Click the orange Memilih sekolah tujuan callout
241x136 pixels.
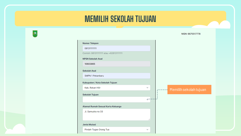coord(189,90)
